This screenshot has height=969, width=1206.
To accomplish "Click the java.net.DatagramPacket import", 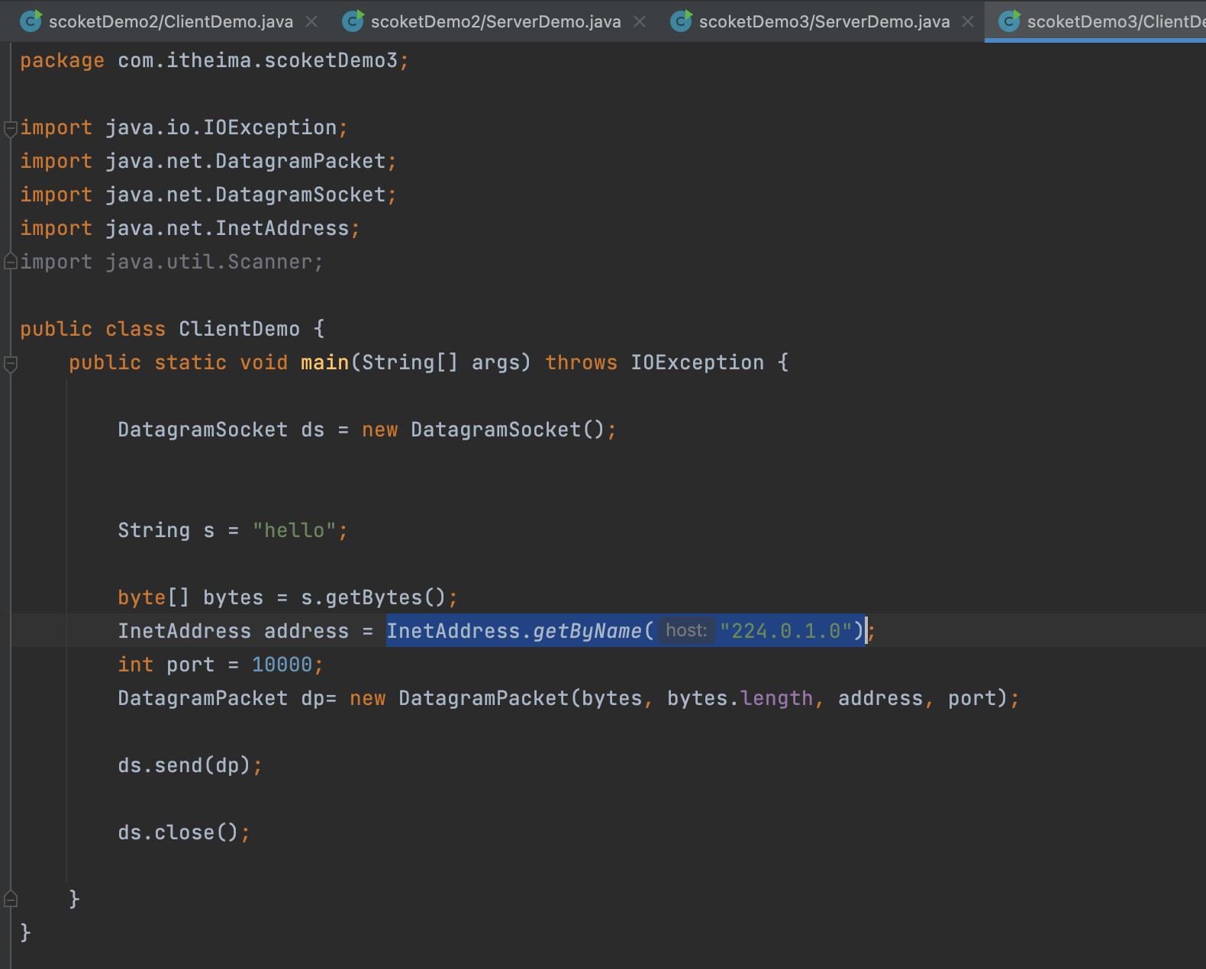I will pyautogui.click(x=245, y=161).
